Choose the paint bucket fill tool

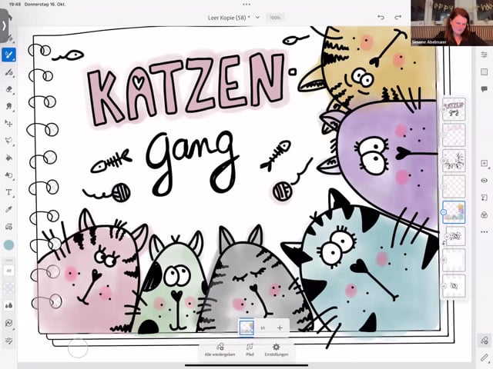9,158
